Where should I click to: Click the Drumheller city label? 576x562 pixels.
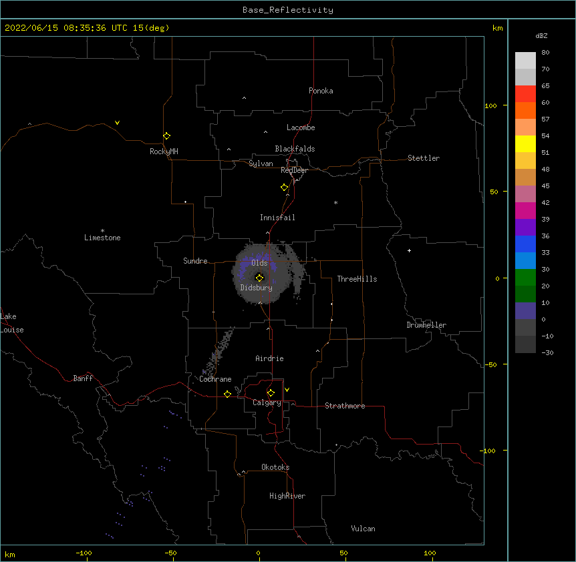[426, 325]
